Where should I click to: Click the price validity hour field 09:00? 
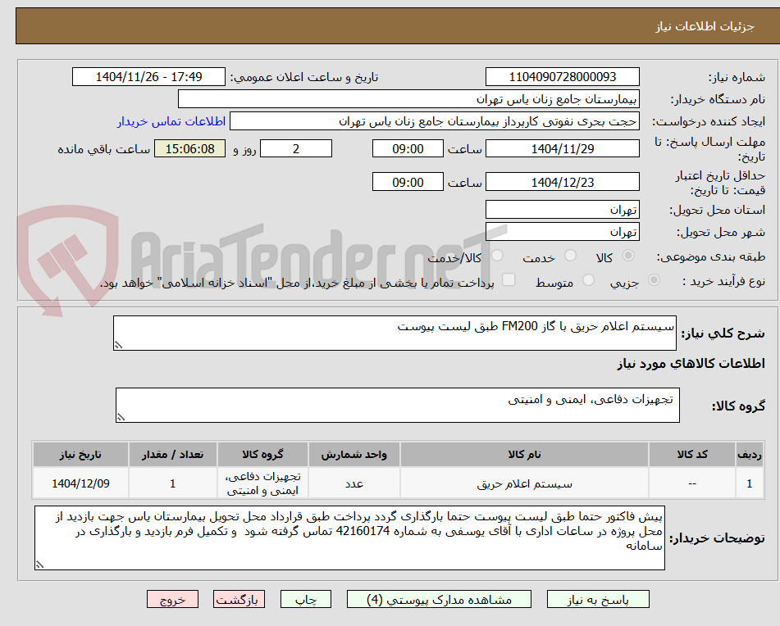click(408, 182)
